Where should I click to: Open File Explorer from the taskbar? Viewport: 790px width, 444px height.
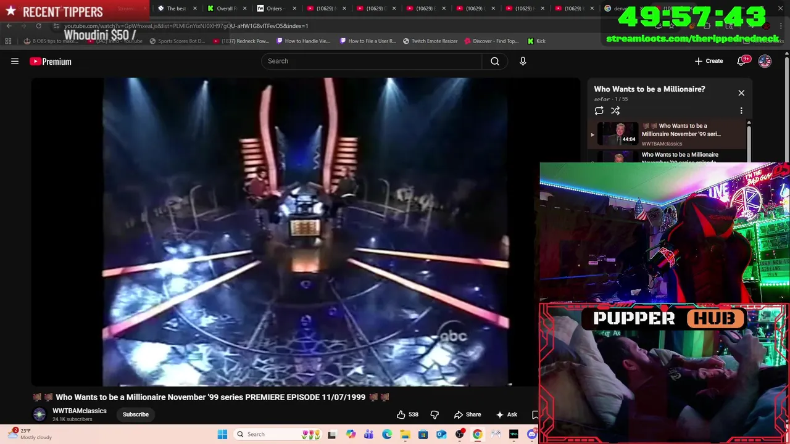pyautogui.click(x=405, y=434)
